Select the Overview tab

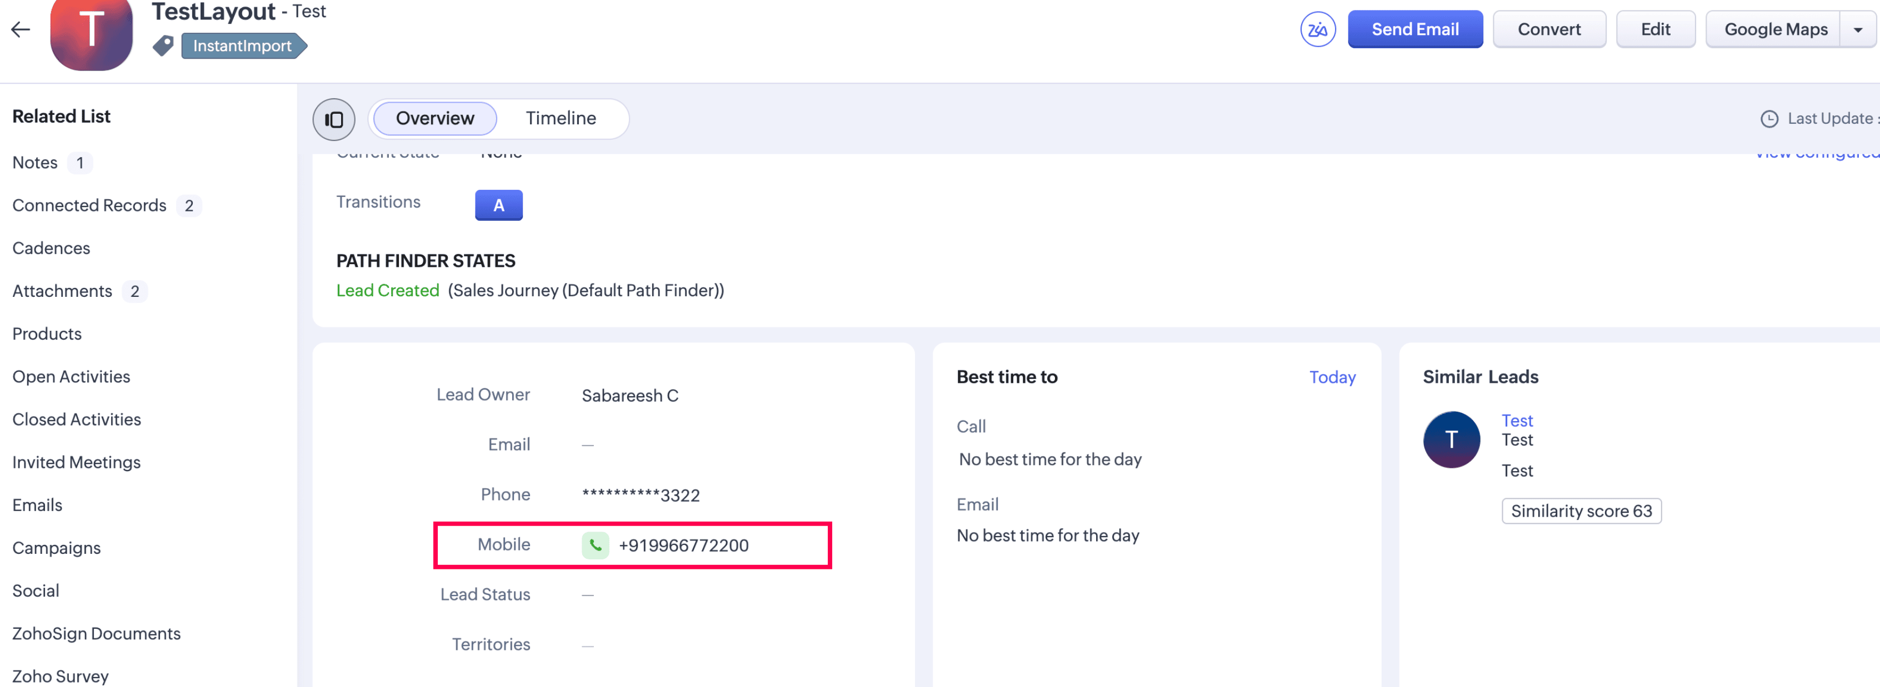(435, 118)
